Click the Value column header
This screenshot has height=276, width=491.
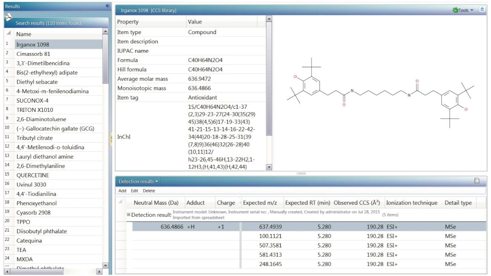221,22
